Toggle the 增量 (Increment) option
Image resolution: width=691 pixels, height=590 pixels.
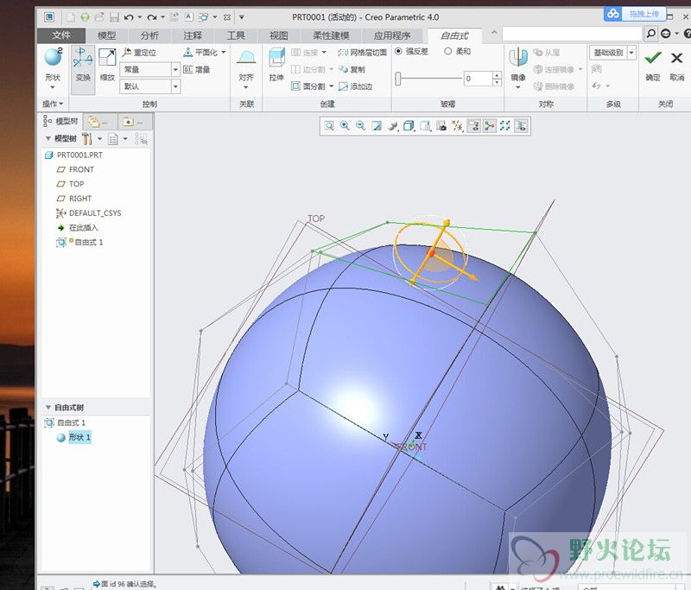197,70
